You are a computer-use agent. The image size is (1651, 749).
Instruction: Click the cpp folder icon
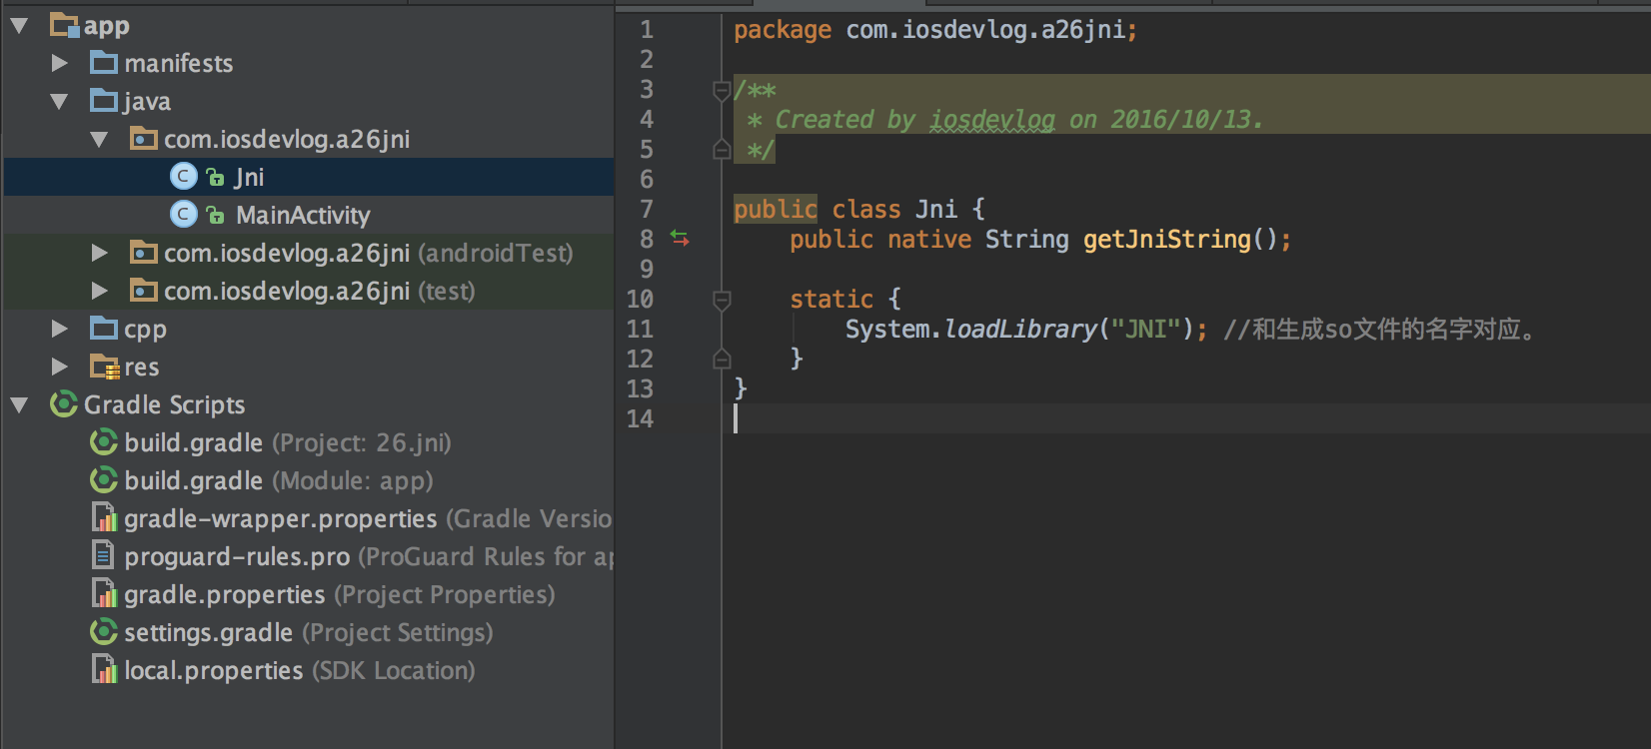104,329
